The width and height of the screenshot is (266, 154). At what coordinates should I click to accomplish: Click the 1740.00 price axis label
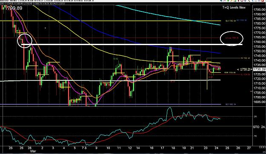click(x=259, y=60)
